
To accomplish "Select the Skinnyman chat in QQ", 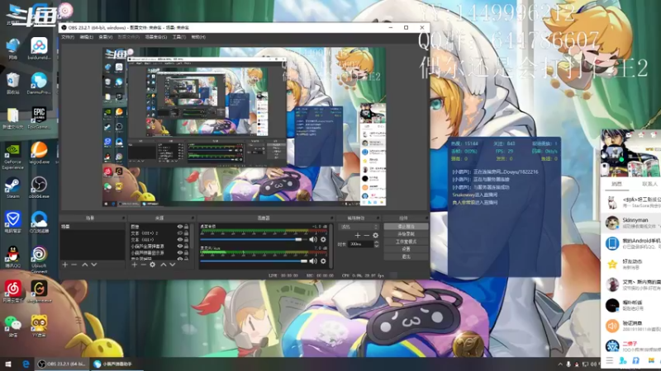I will (631, 223).
